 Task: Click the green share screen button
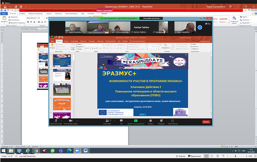click(136, 121)
